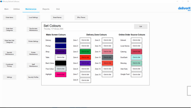This screenshot has width=191, height=108.
Task: Exit the Set Colours dialog
Action: (141, 26)
